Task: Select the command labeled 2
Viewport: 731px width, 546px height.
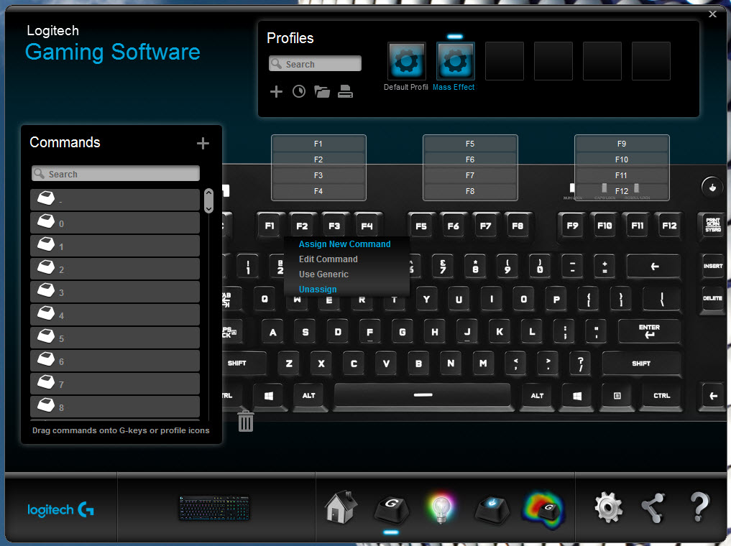Action: 115,269
